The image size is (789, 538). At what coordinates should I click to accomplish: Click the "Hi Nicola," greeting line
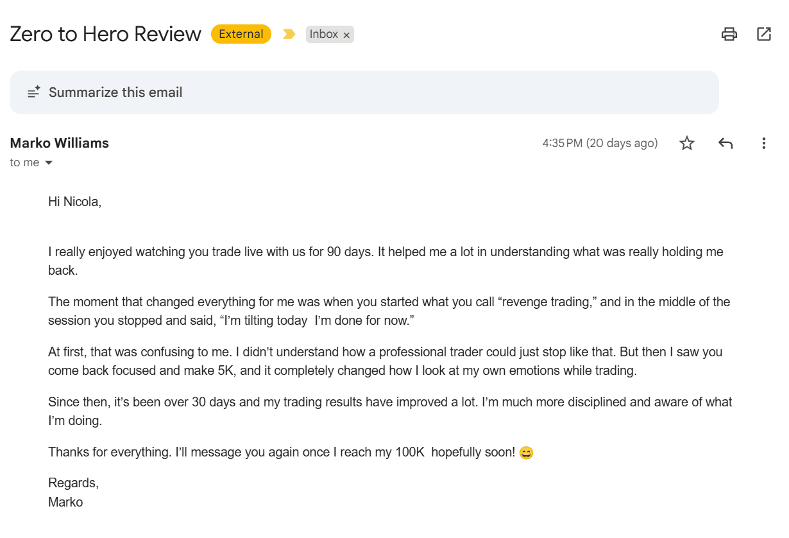click(x=75, y=202)
